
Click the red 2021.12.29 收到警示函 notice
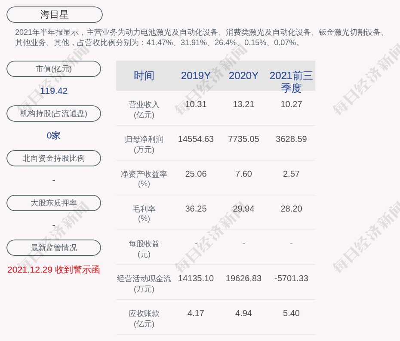(x=54, y=270)
